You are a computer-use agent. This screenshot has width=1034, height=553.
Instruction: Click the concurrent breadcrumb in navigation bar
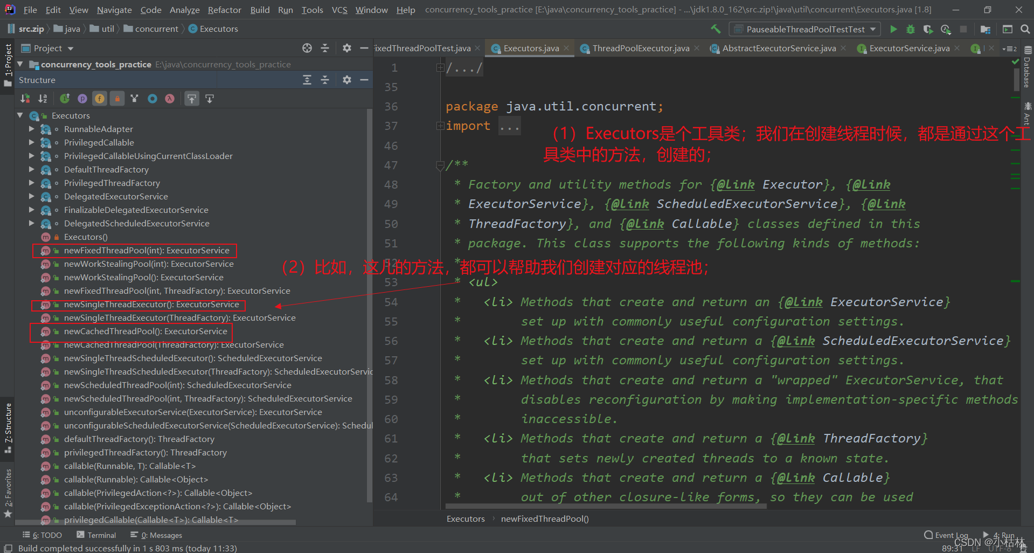156,29
